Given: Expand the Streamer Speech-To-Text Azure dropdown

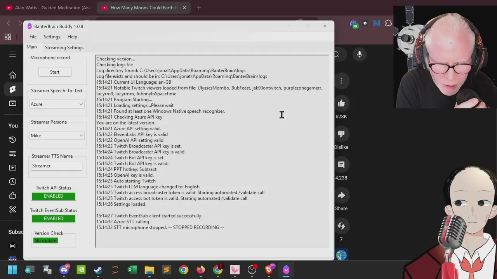Looking at the screenshot, I should coord(57,104).
